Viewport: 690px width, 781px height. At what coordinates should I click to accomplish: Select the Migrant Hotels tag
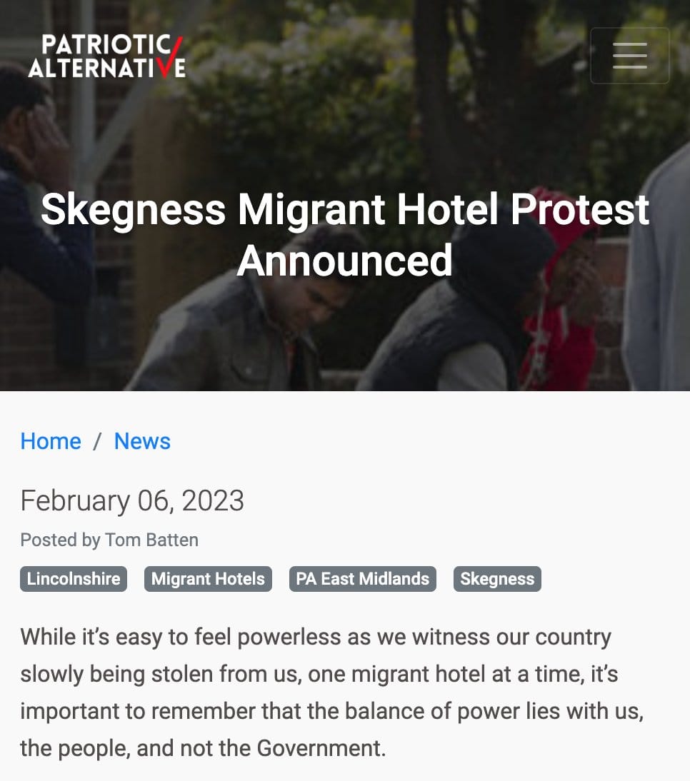click(208, 578)
